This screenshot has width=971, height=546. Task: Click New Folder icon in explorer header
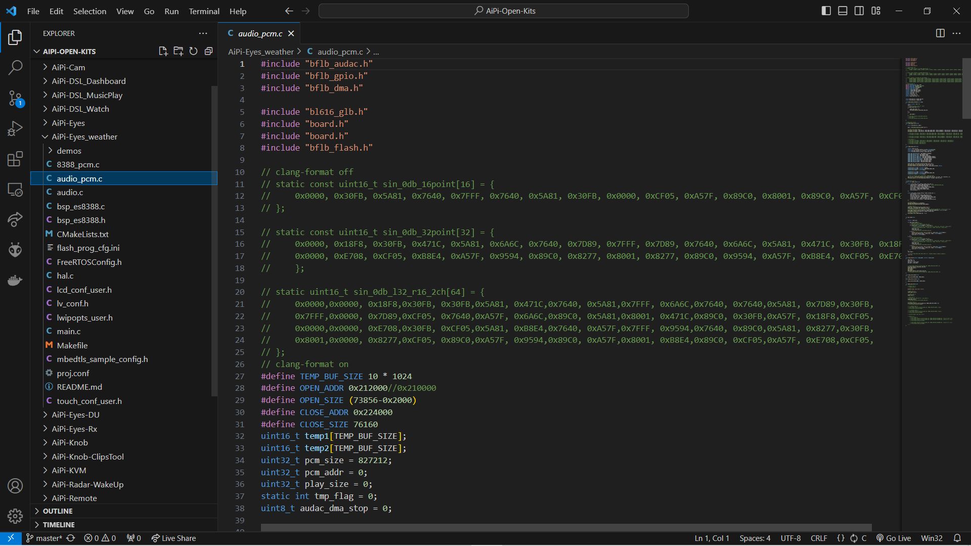178,51
